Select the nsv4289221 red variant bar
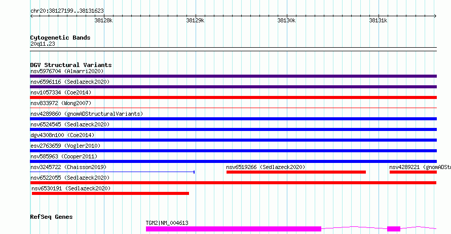The height and width of the screenshot is (234, 451). coord(414,172)
